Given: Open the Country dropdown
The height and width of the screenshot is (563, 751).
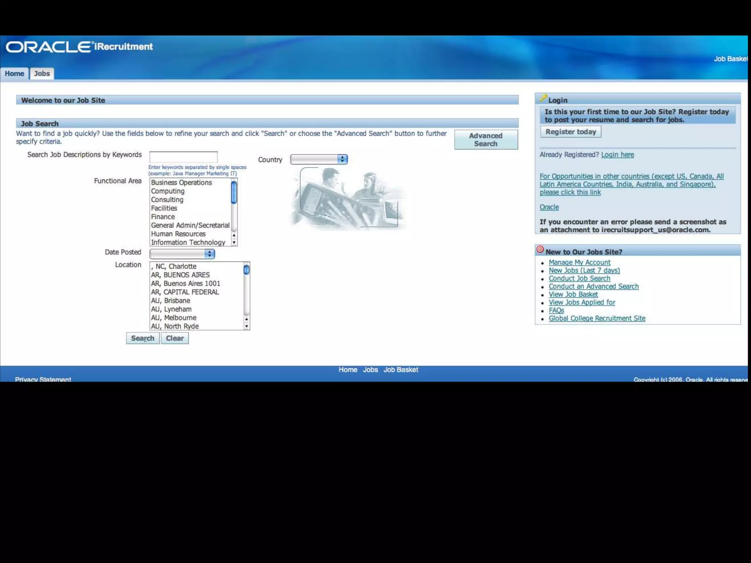Looking at the screenshot, I should 319,159.
